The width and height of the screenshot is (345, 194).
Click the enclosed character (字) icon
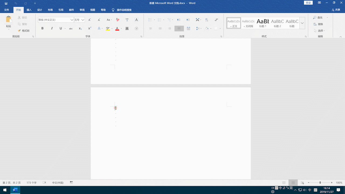coord(136,28)
